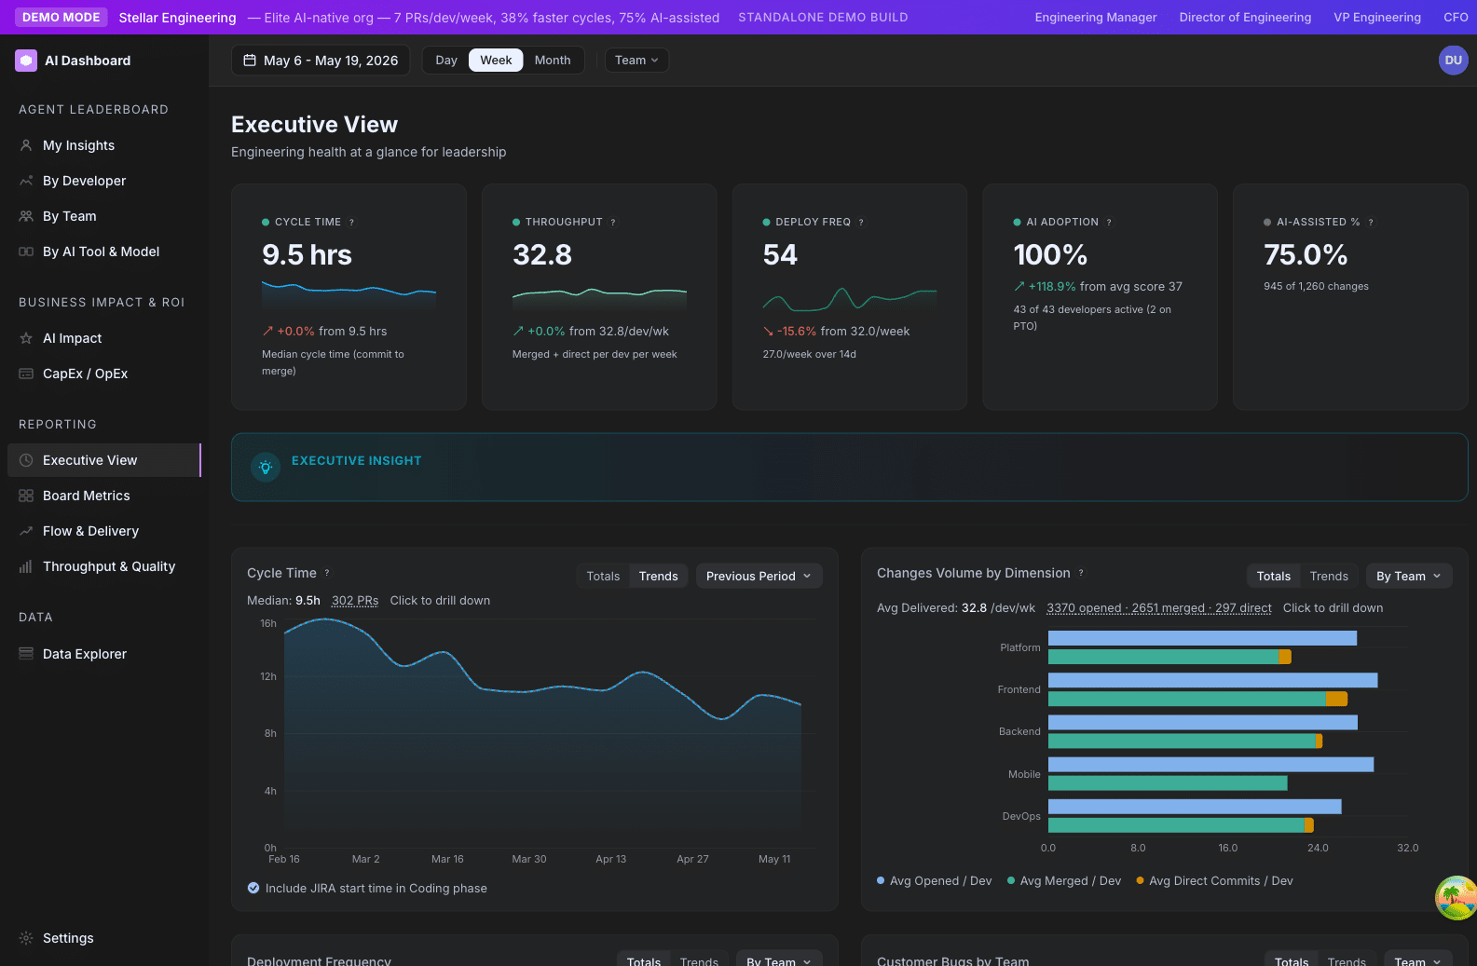Open Throughput & Quality page
This screenshot has width=1477, height=966.
[x=104, y=566]
